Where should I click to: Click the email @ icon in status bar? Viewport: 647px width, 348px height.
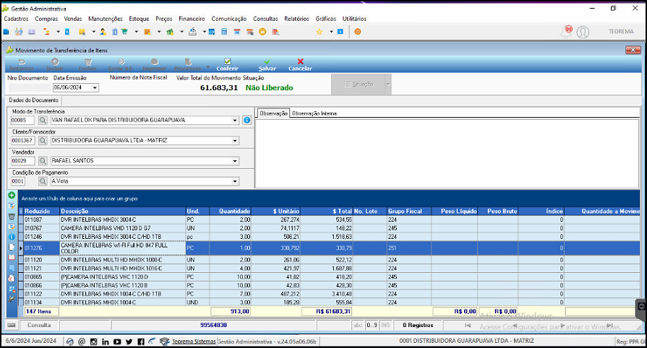pos(82,342)
